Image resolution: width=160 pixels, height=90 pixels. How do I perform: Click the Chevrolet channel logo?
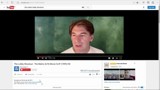click(x=106, y=65)
